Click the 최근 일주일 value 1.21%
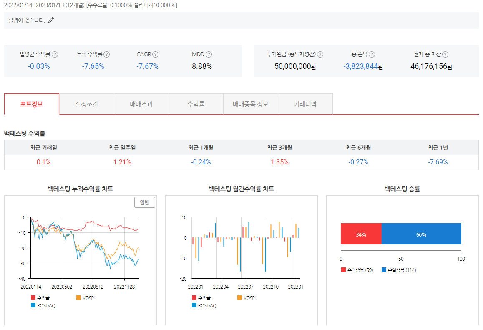483x330 pixels. (x=122, y=162)
